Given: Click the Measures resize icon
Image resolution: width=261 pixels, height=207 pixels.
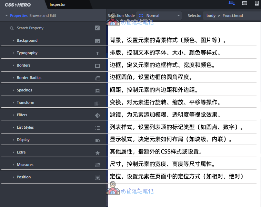Looking at the screenshot, I should click(98, 165).
